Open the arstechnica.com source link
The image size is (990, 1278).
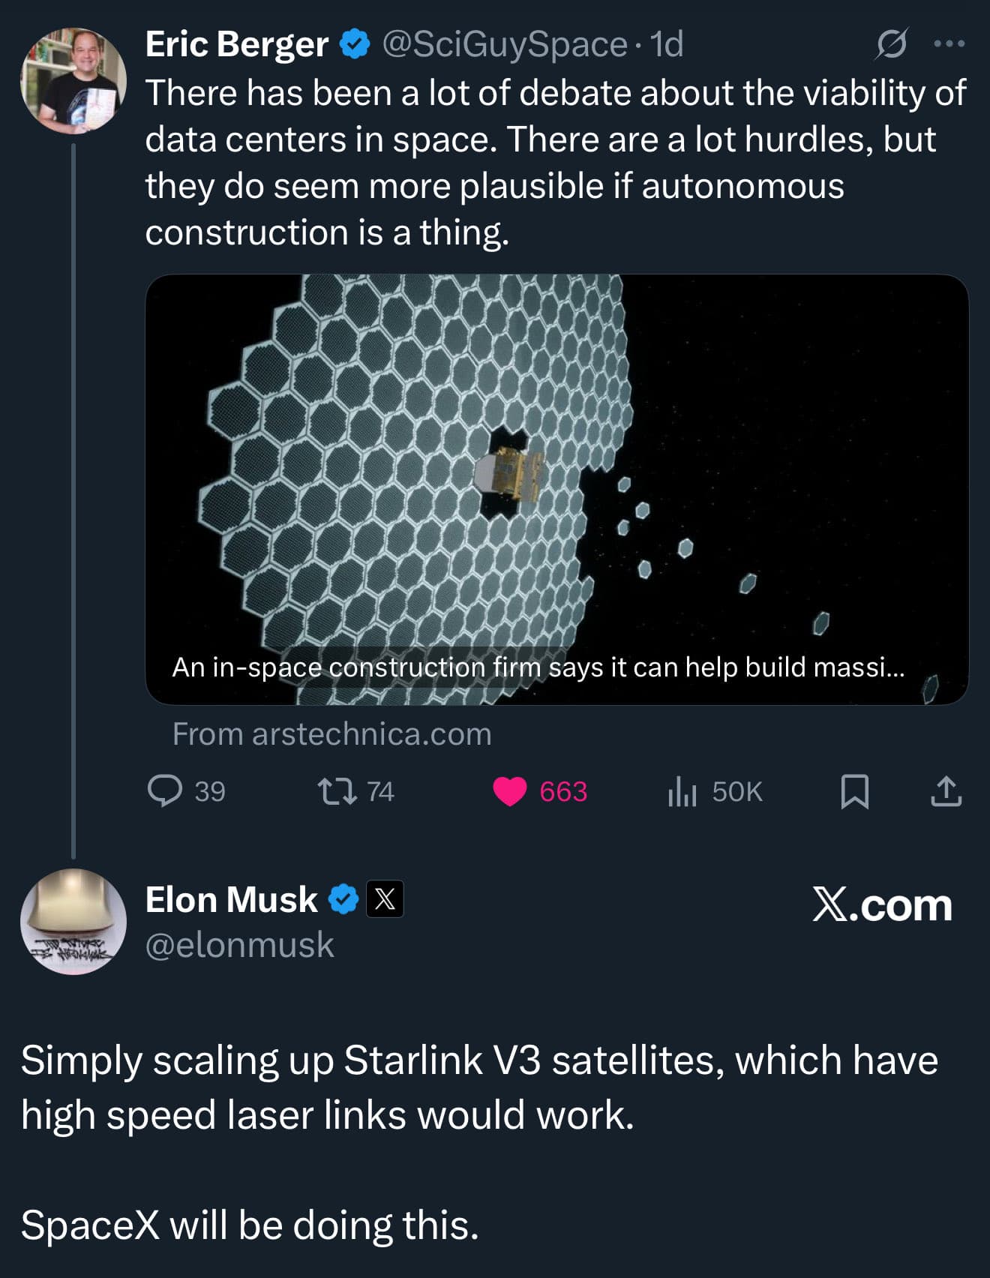coord(332,734)
